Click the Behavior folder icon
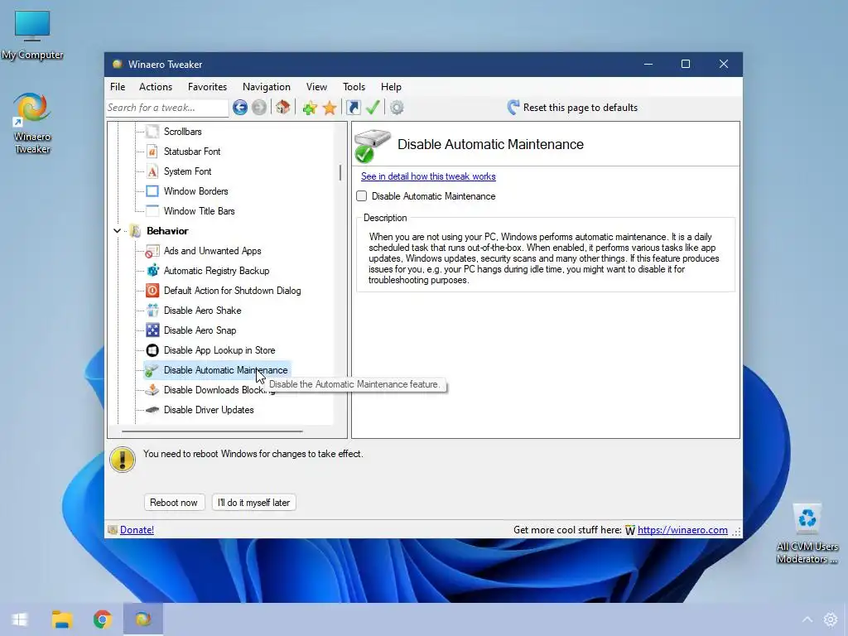This screenshot has height=636, width=848. pyautogui.click(x=135, y=231)
